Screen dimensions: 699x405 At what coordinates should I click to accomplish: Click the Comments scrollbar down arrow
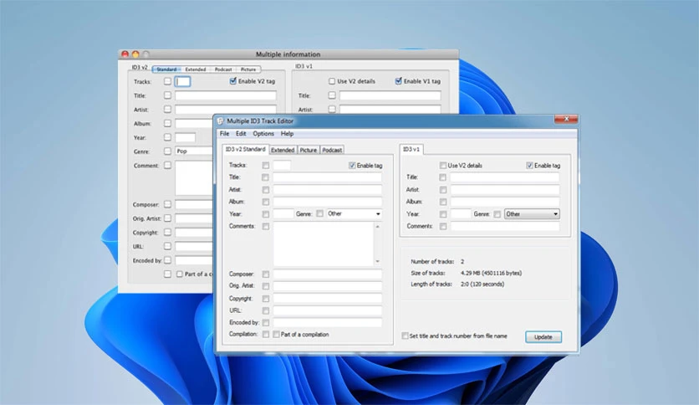click(x=378, y=261)
